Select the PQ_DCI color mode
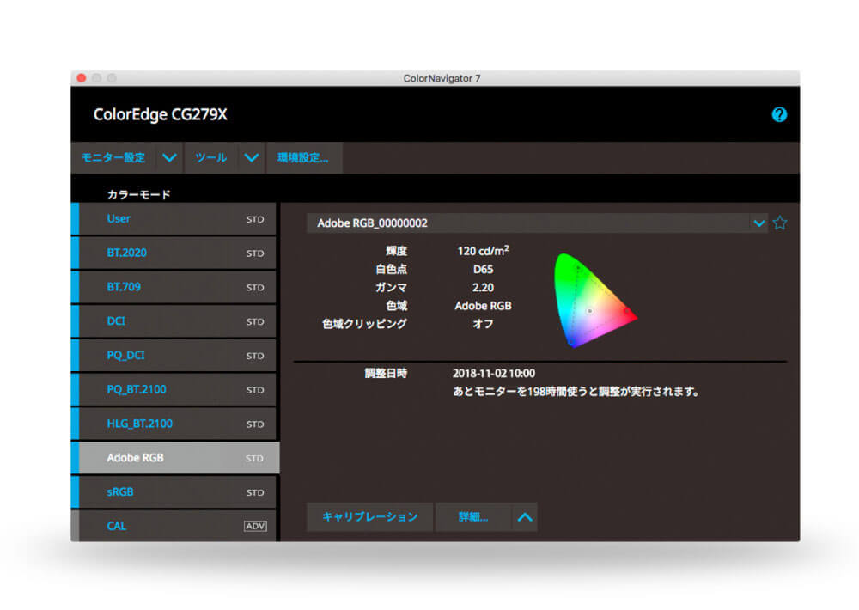This screenshot has height=610, width=859. (174, 355)
